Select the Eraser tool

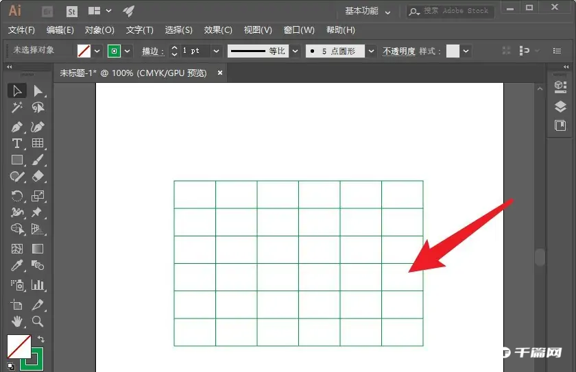click(x=38, y=177)
